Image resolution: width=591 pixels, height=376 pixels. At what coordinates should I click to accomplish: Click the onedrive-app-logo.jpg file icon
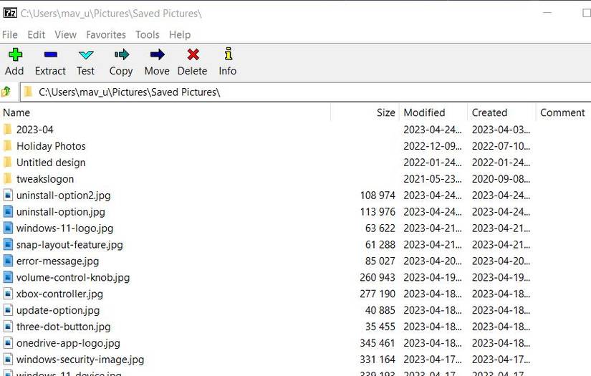point(8,343)
